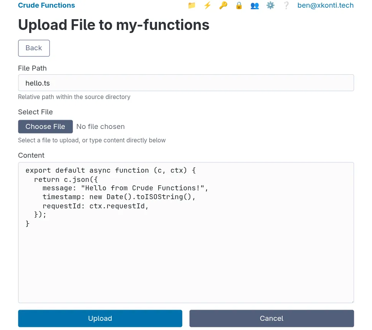The width and height of the screenshot is (372, 330).
Task: Open the ben@xkonti.tech account link
Action: coord(325,5)
